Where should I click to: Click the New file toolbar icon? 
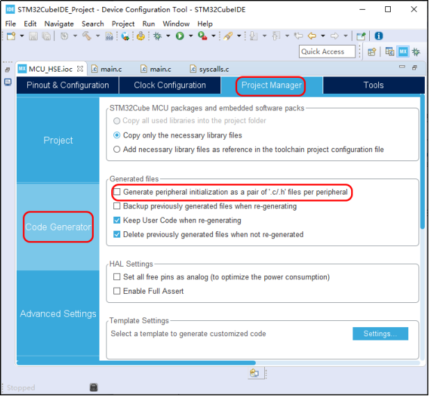pos(11,36)
